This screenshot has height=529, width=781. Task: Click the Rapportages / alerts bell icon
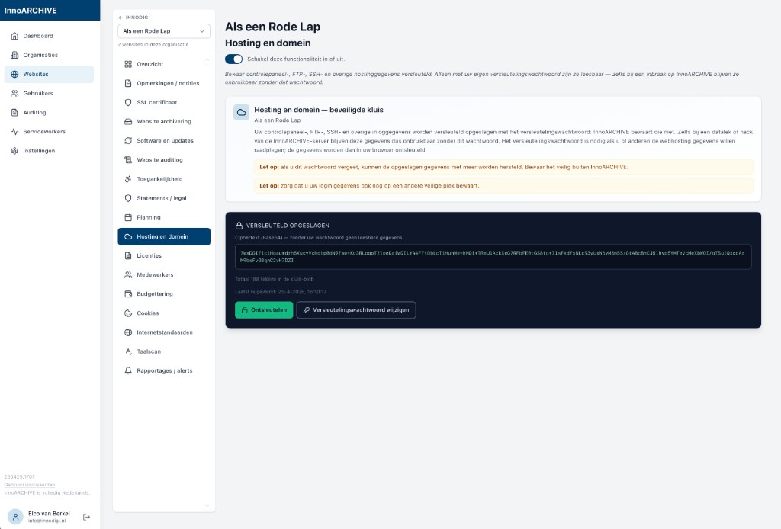tap(129, 370)
